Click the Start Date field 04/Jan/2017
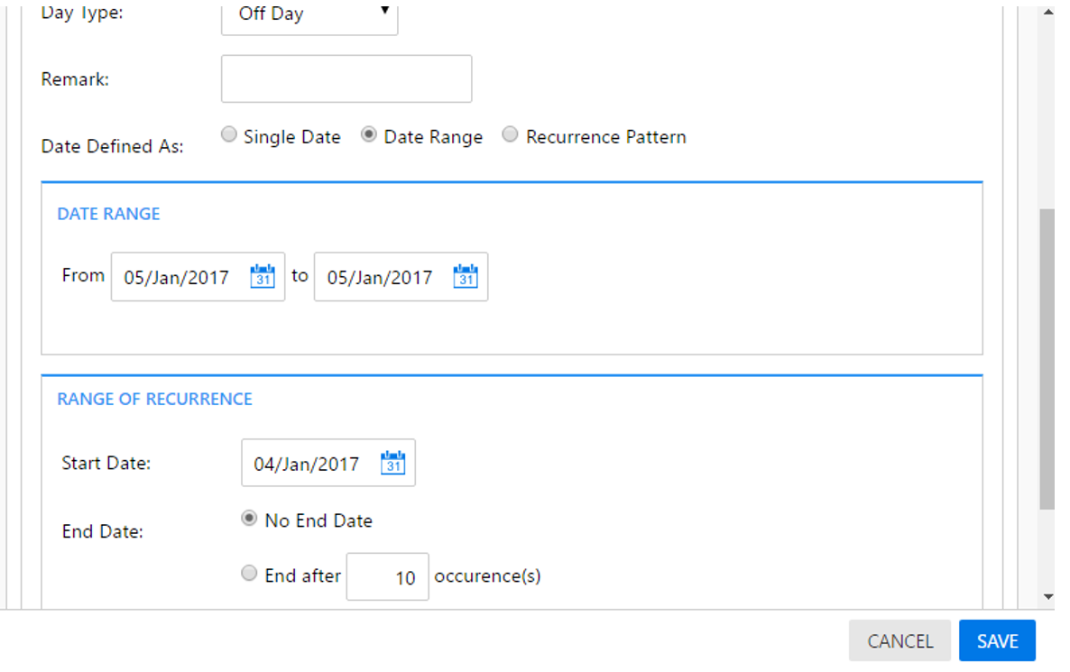Viewport: 1070px width, 672px height. coord(328,464)
